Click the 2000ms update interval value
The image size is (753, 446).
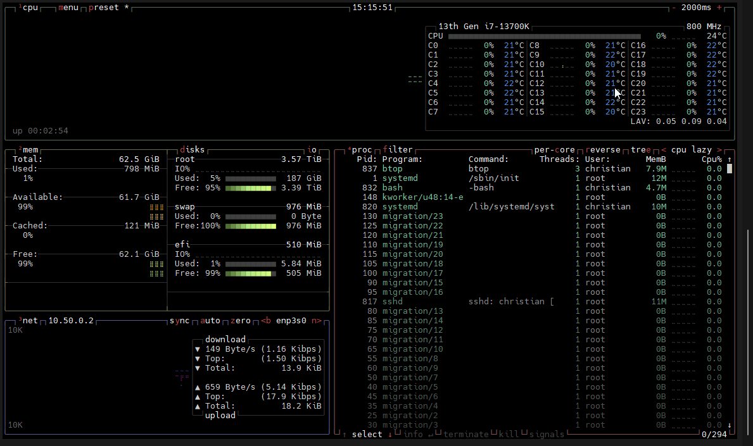coord(697,8)
